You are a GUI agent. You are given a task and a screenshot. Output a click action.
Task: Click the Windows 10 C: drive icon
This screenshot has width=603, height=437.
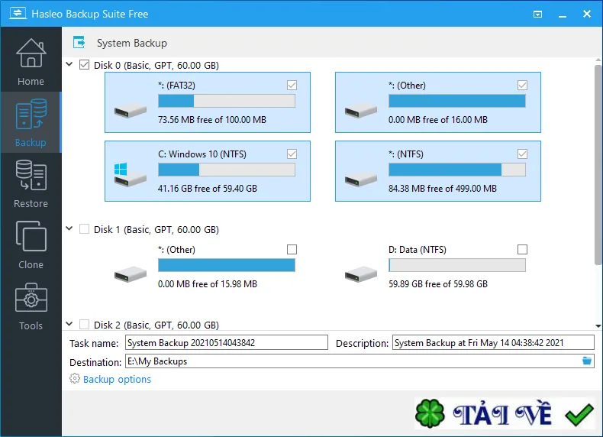131,175
